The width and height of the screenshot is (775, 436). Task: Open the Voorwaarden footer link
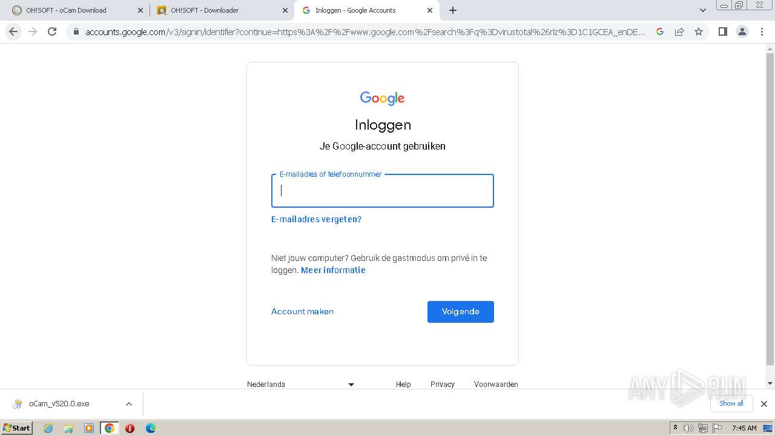[496, 384]
